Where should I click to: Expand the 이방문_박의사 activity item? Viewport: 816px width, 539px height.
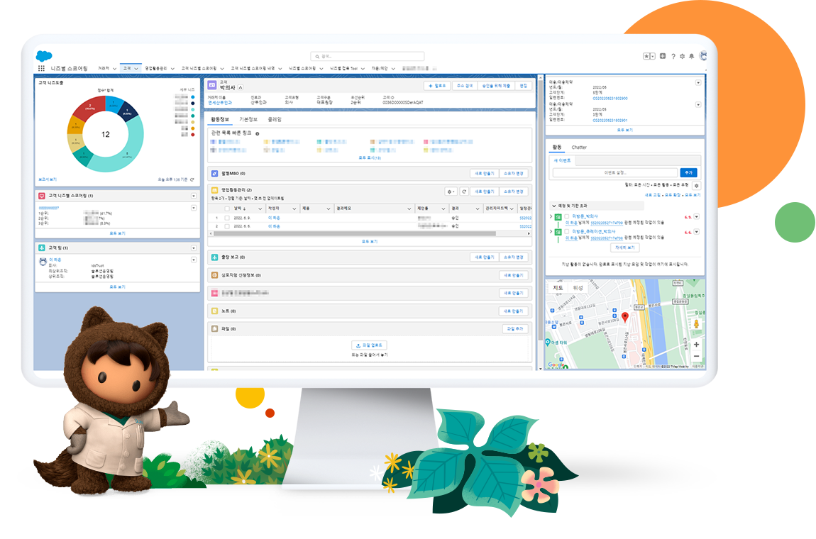[551, 216]
